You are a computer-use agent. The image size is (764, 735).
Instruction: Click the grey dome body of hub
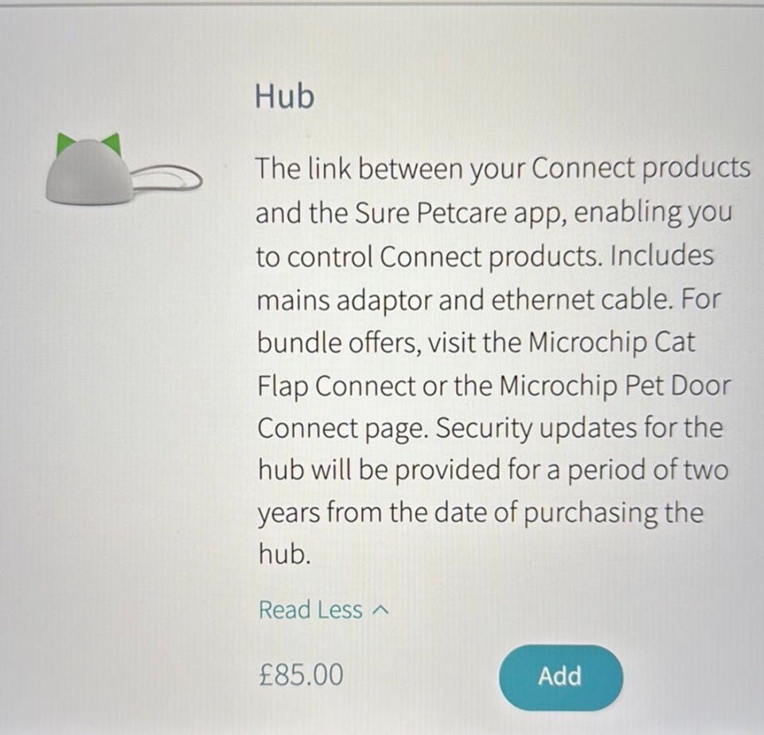point(88,173)
